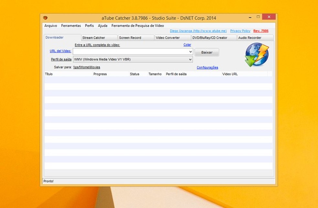The width and height of the screenshot is (318, 208).
Task: Open Ferramenta de Pesquisa de Vídeo menu
Action: (x=138, y=26)
